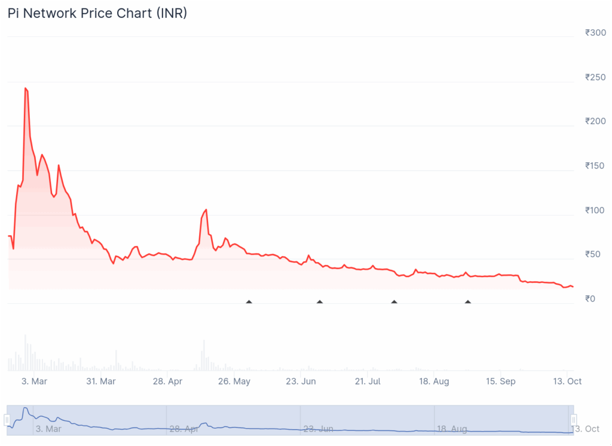Click the 3. Mar label in the navigator
Screen dimensions: 612x446
[x=48, y=429]
